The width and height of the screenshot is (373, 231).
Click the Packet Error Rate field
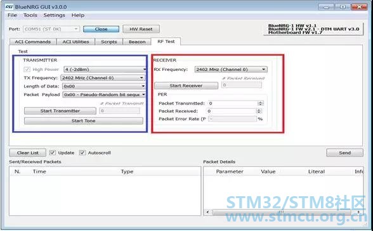(233, 119)
